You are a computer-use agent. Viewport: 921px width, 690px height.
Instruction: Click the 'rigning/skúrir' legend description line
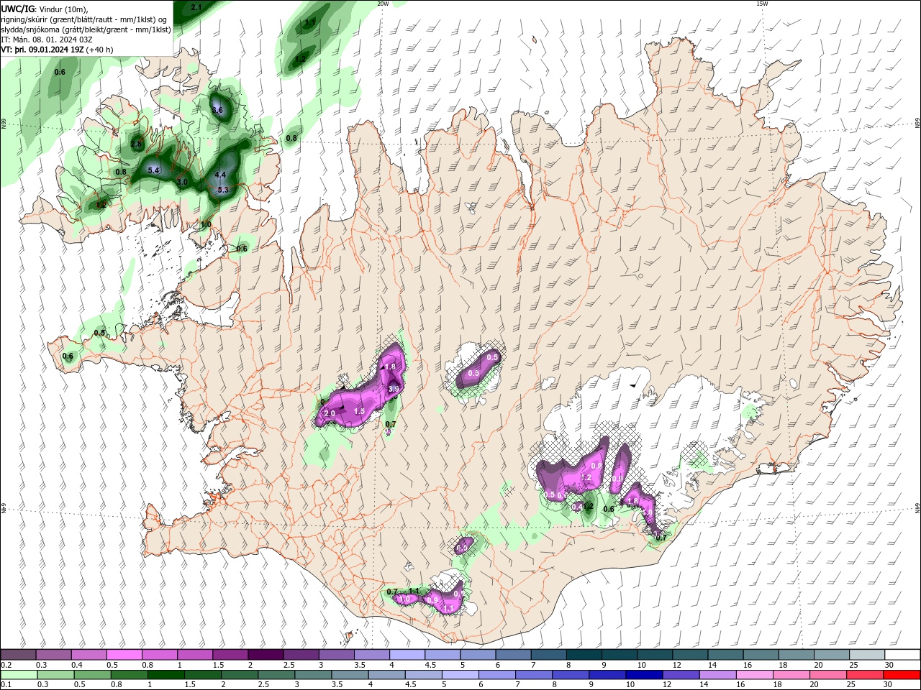84,19
